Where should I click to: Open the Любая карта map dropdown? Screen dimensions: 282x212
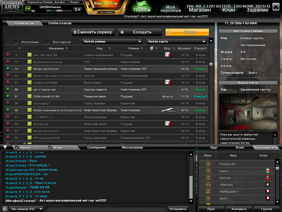[176, 41]
